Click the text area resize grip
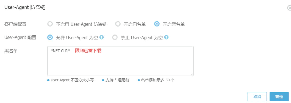 point(192,74)
